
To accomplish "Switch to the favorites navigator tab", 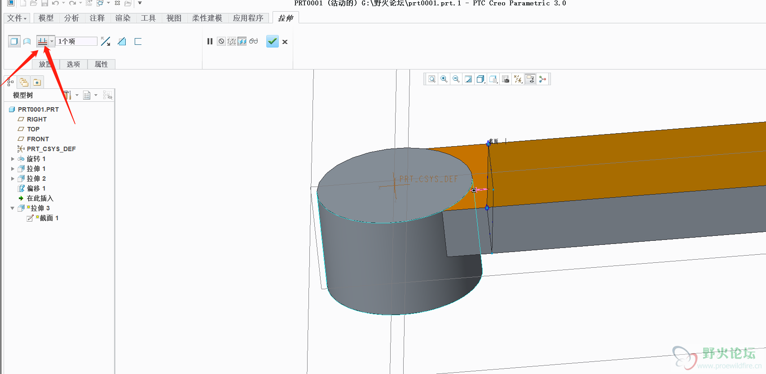I will 37,82.
